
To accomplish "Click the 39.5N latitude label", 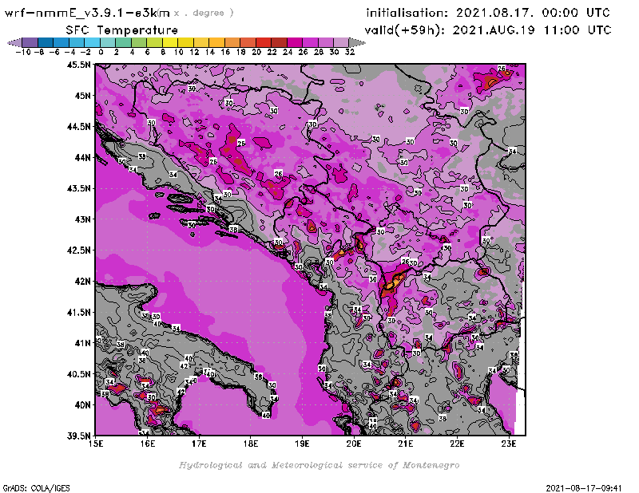I will pos(78,436).
